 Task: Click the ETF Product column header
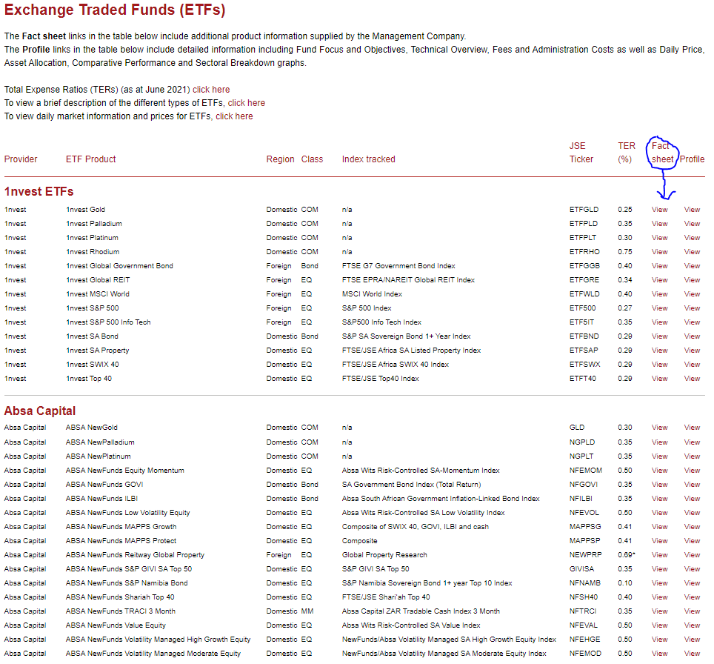pyautogui.click(x=90, y=159)
